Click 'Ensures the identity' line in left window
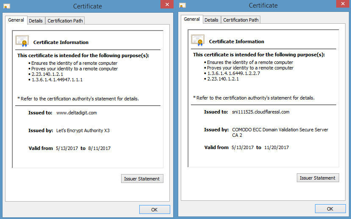The image size is (351, 219). (75, 63)
